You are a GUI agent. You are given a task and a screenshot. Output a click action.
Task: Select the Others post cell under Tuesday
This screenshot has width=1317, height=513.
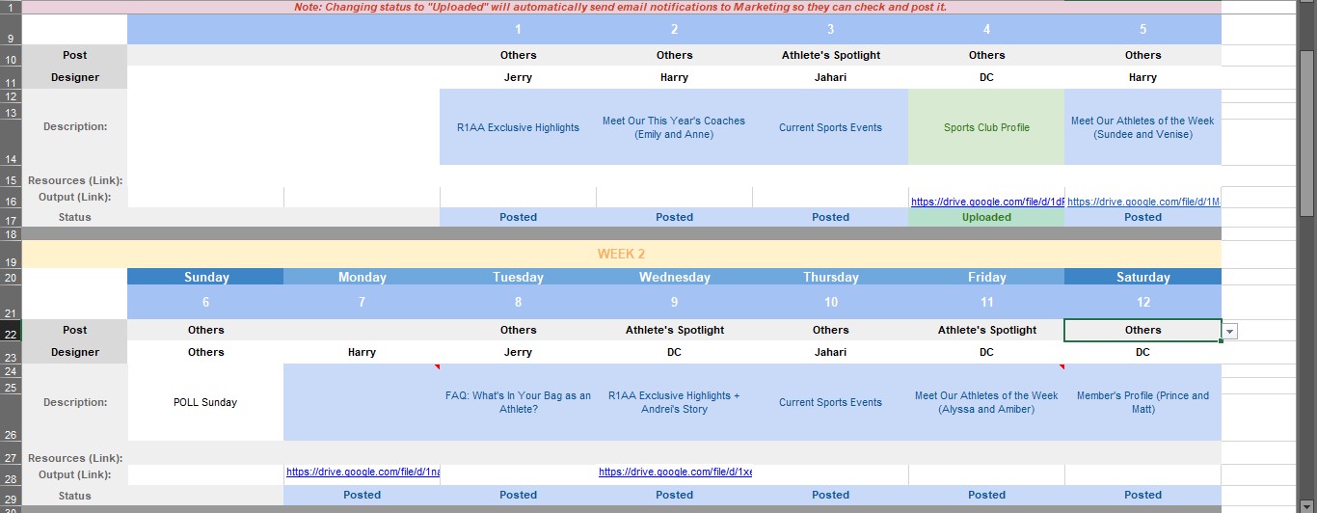[x=519, y=330]
